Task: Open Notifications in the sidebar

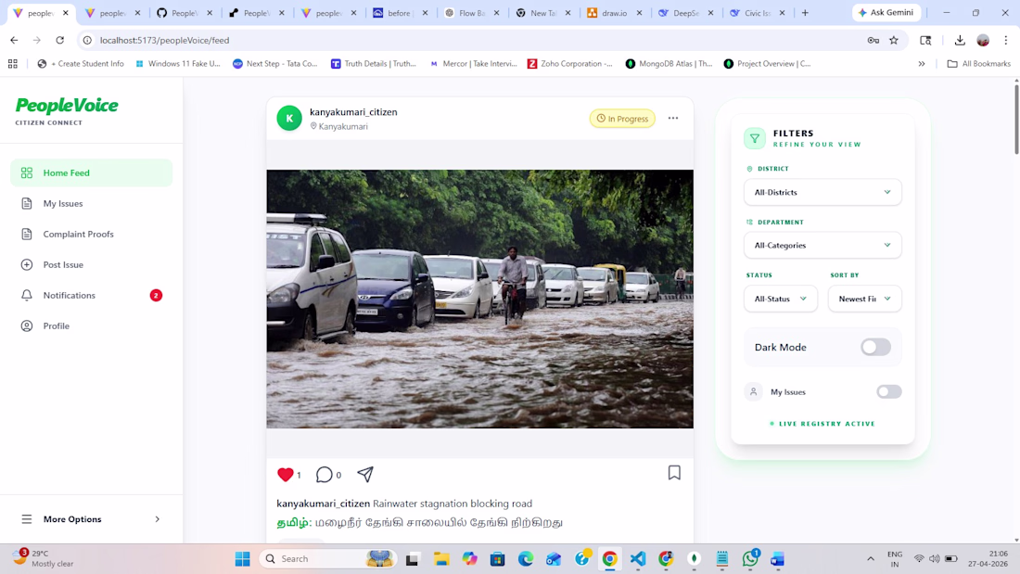Action: point(91,296)
